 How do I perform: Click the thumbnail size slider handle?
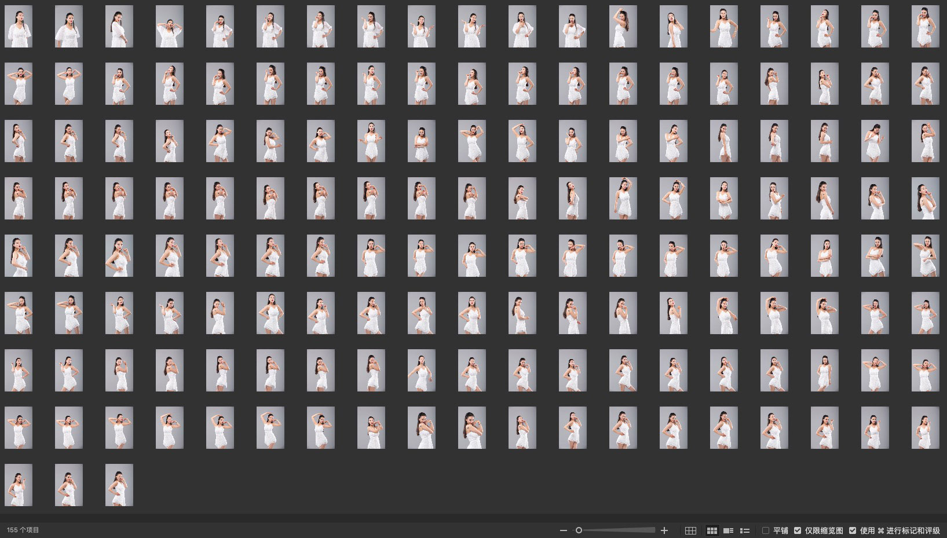579,530
